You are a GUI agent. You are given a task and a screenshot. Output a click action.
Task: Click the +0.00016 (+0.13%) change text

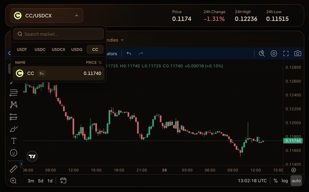tap(204, 66)
